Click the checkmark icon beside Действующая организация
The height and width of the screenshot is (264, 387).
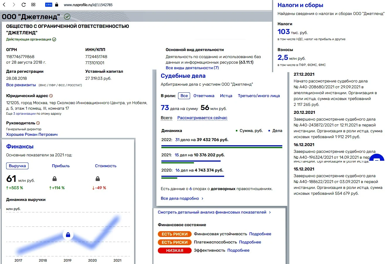[54, 39]
